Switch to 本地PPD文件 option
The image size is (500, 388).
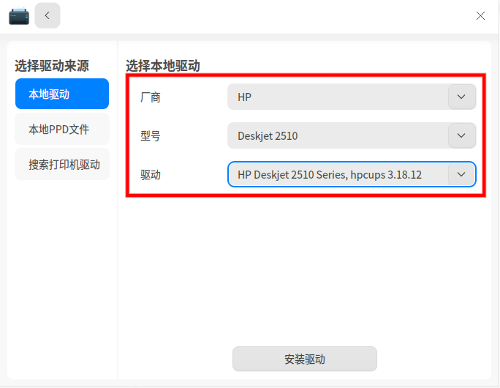pyautogui.click(x=62, y=129)
